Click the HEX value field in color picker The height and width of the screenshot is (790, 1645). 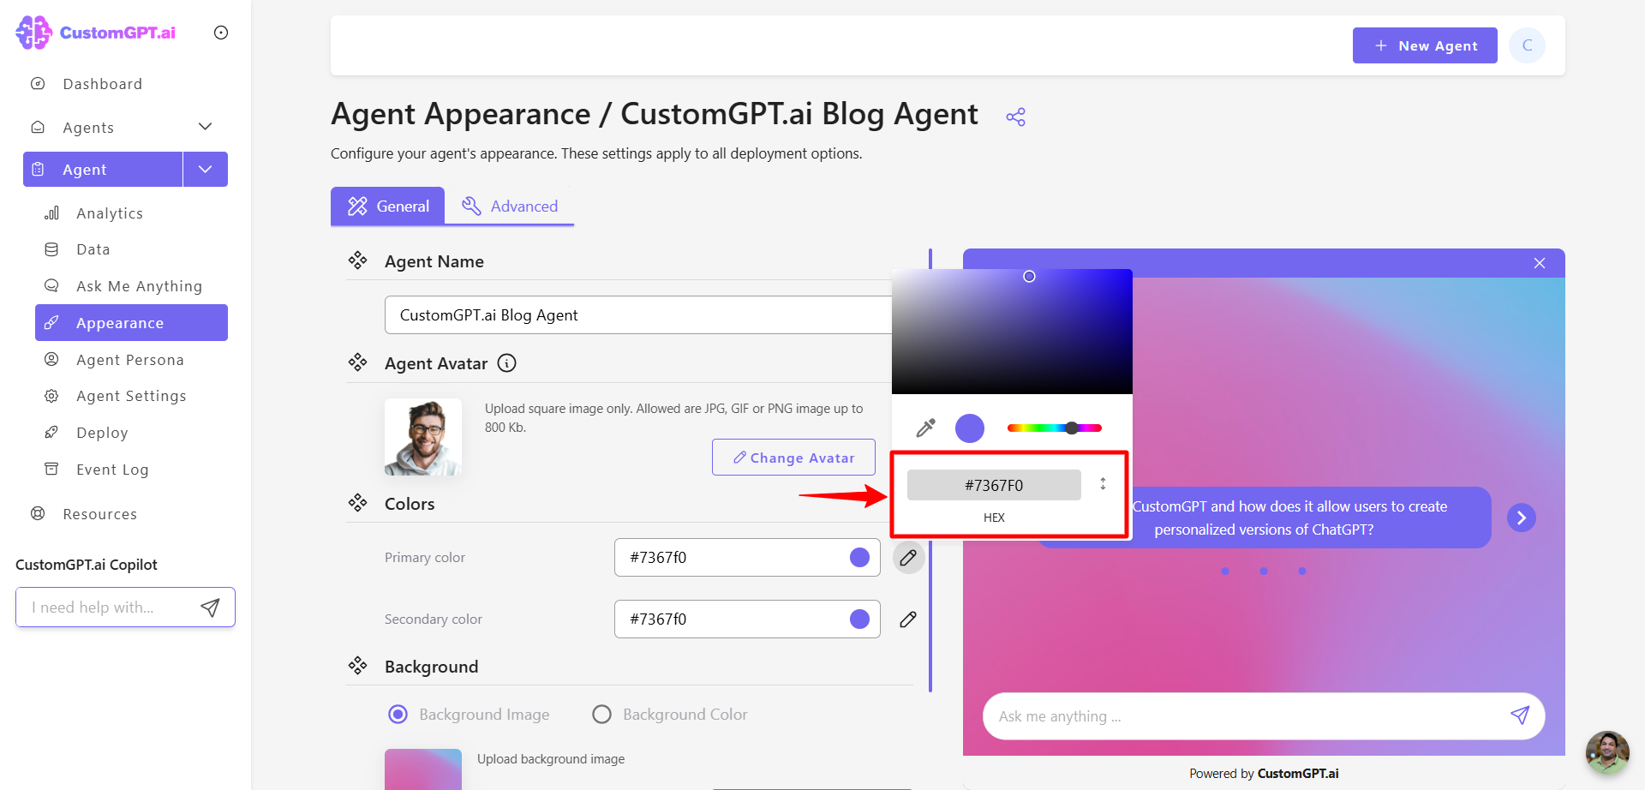click(x=994, y=485)
